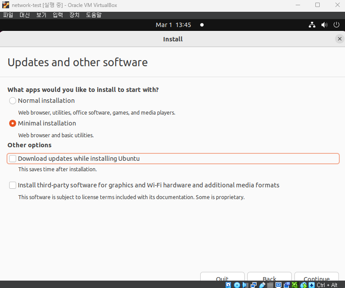Click the license terms note about proprietary software
Viewport: 345px width, 288px height.
tap(131, 197)
